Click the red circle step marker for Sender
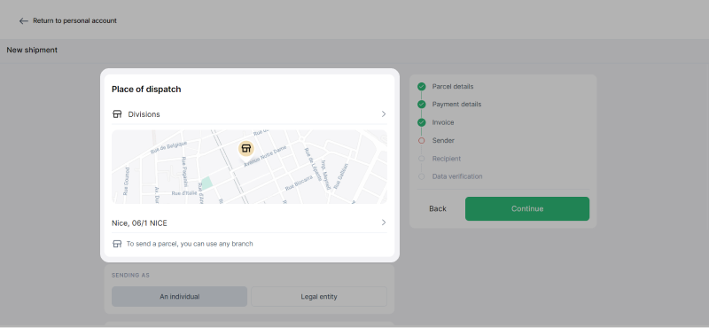The width and height of the screenshot is (709, 328). [422, 141]
